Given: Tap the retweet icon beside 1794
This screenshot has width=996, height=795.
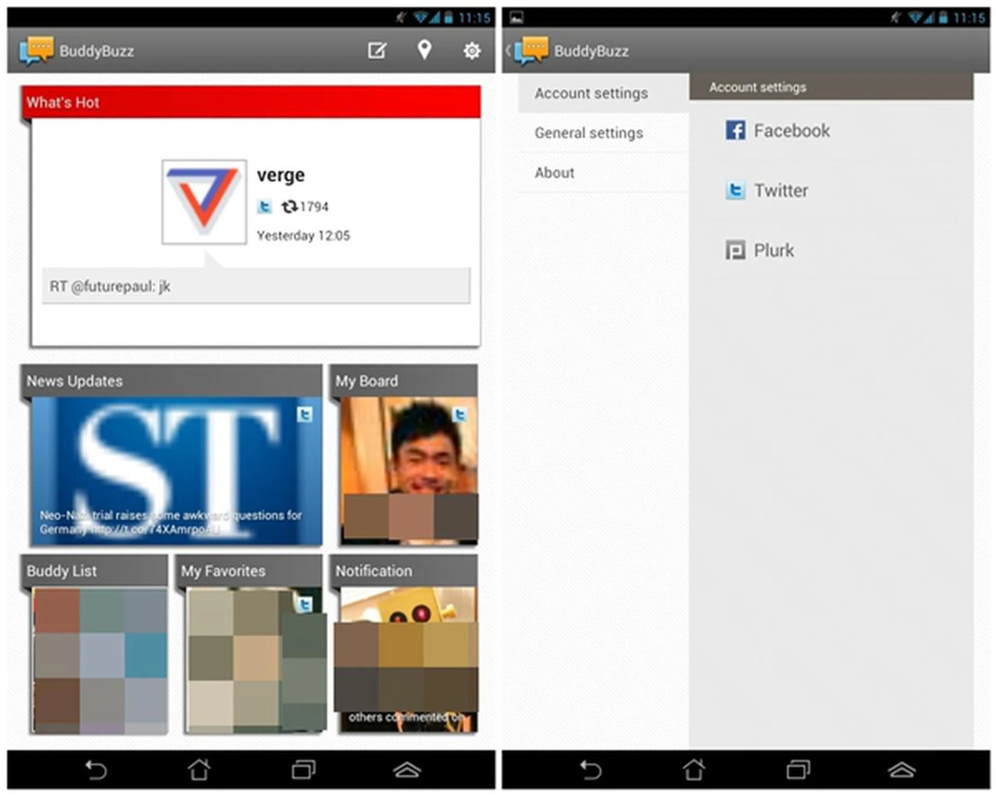Looking at the screenshot, I should [x=289, y=207].
